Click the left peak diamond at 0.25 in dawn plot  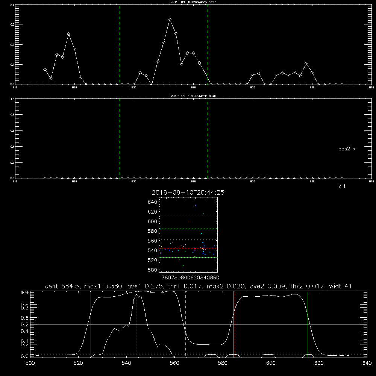pyautogui.click(x=68, y=34)
